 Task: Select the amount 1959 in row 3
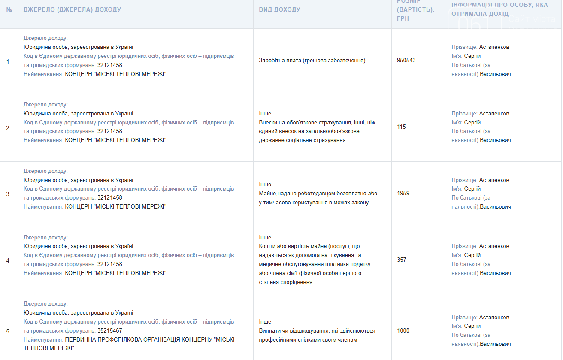pos(403,194)
